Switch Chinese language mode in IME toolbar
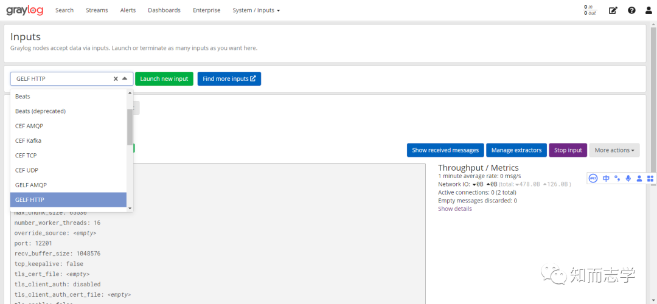 [x=606, y=178]
